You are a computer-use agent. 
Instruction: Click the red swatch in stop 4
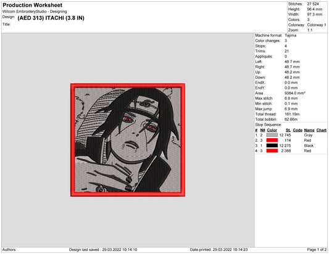click(272, 151)
